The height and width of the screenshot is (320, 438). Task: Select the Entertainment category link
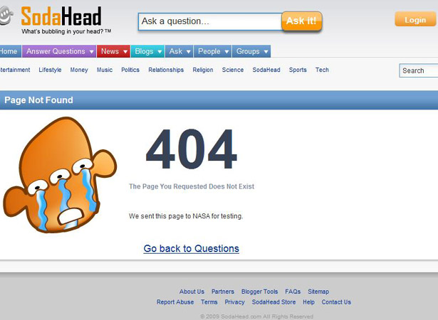click(x=15, y=70)
